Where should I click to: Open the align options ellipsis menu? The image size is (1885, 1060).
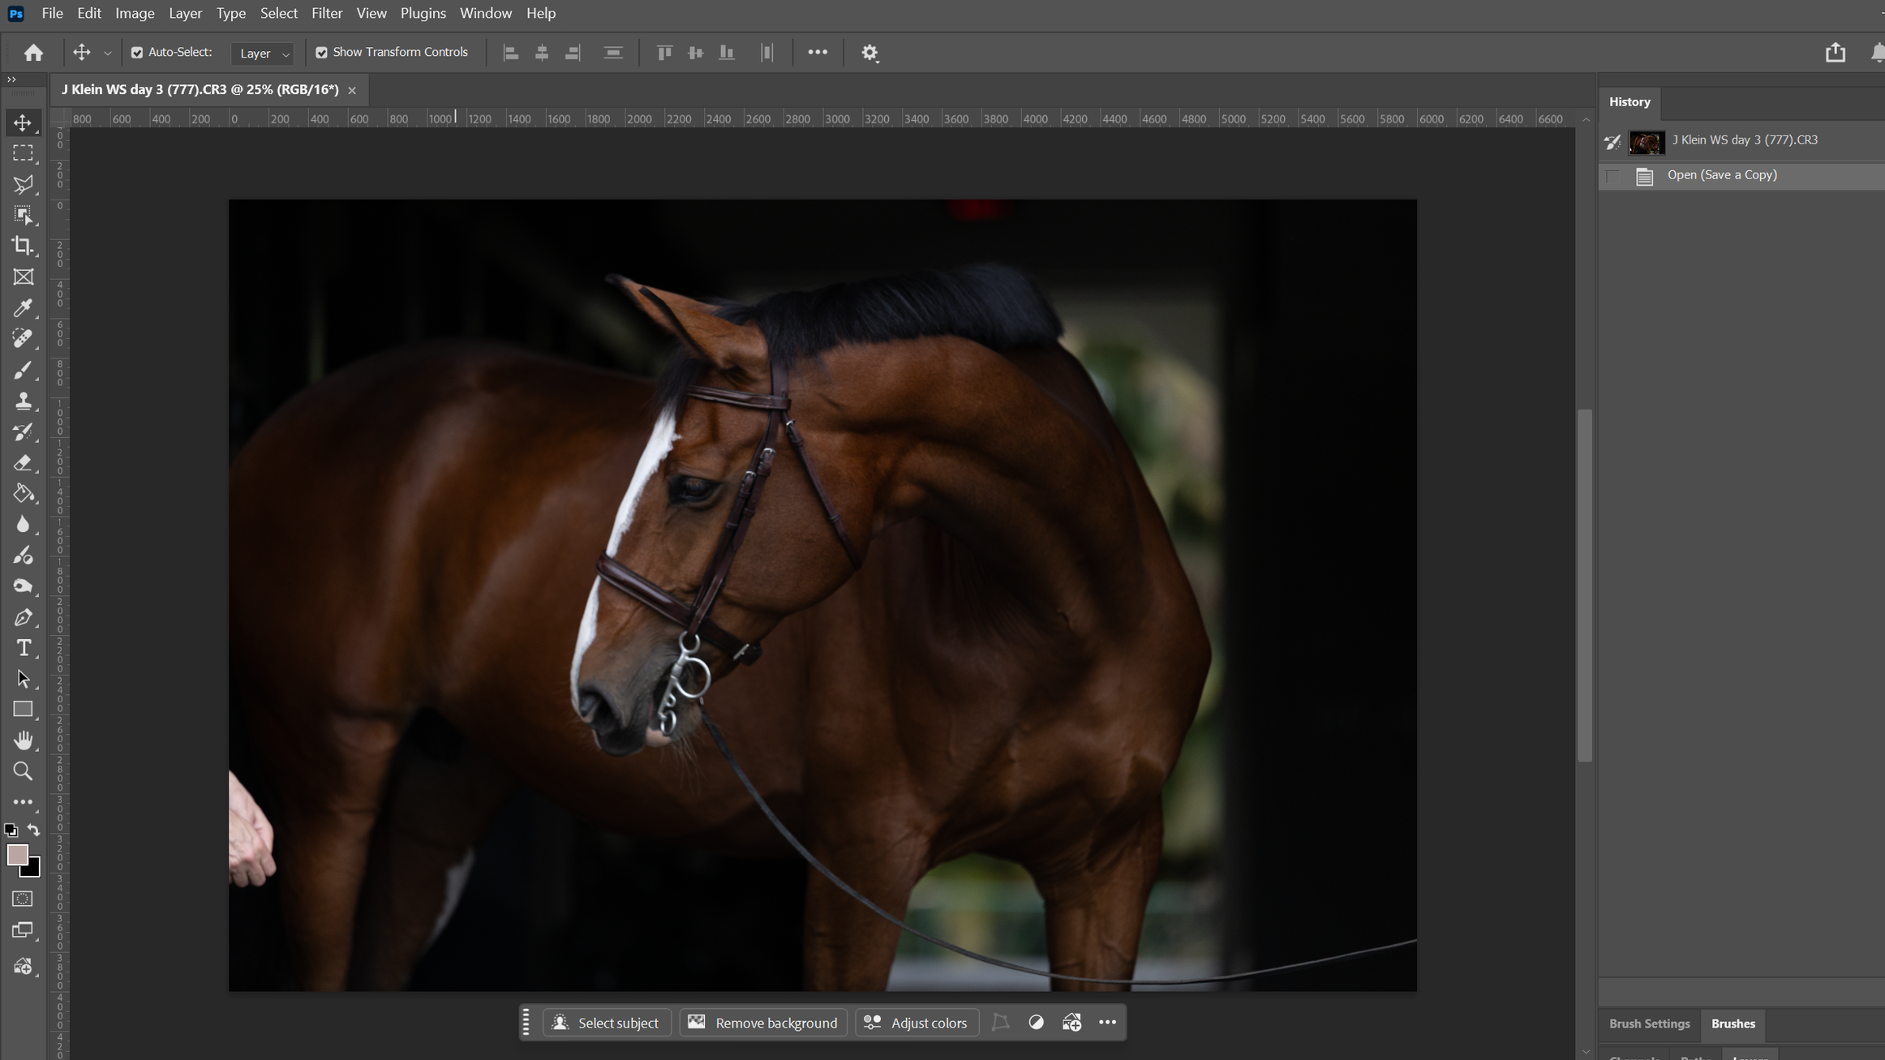[818, 52]
